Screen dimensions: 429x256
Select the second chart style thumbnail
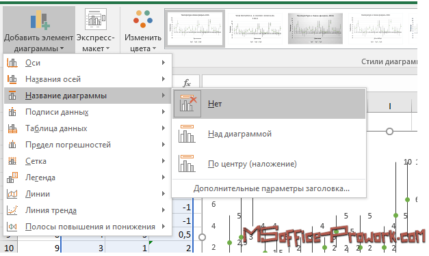click(255, 29)
